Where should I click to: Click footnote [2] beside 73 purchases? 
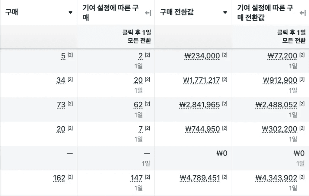[70, 104]
